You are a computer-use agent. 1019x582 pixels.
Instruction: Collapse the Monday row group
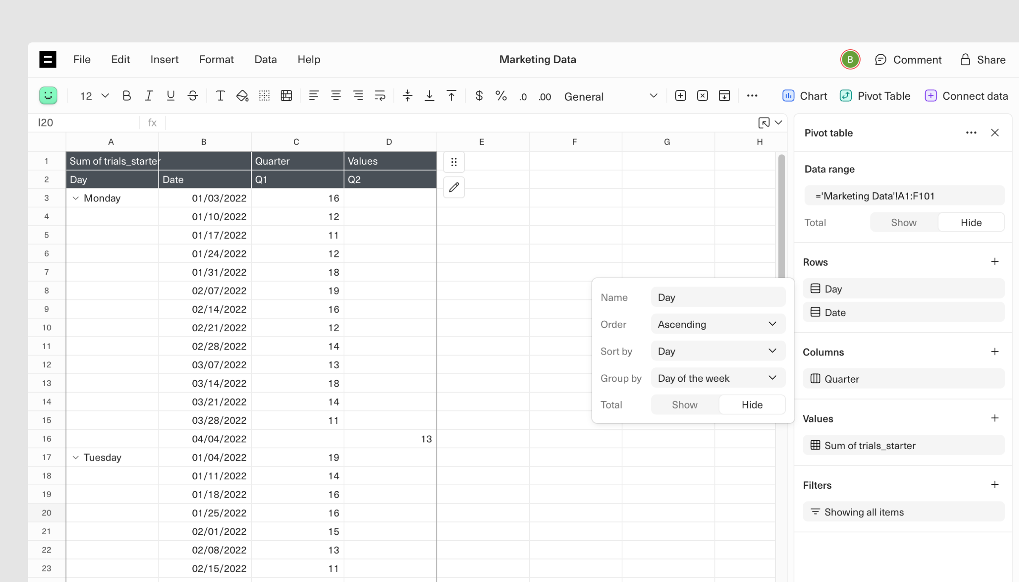pyautogui.click(x=76, y=198)
